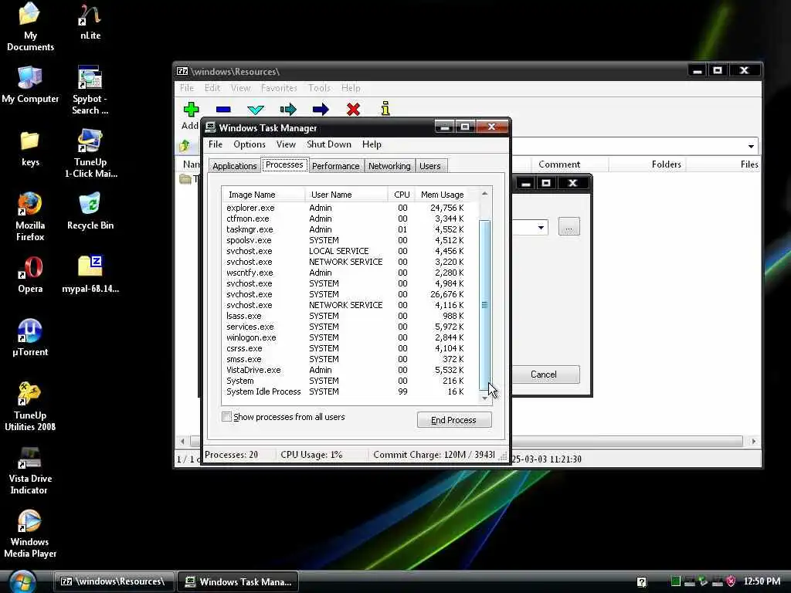Select explorer.exe in process list
The image size is (791, 593).
(345, 208)
